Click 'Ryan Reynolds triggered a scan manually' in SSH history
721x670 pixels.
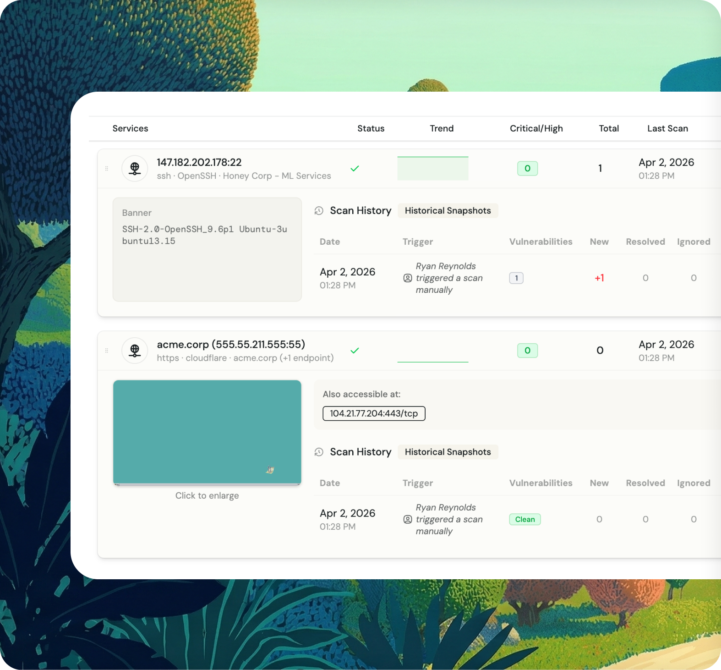coord(449,278)
